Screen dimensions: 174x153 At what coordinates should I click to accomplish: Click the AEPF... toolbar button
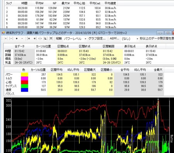[x=114, y=38]
